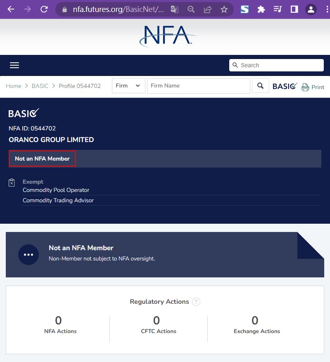The height and width of the screenshot is (362, 330).
Task: Click the NFA logo at top
Action: coord(167,36)
